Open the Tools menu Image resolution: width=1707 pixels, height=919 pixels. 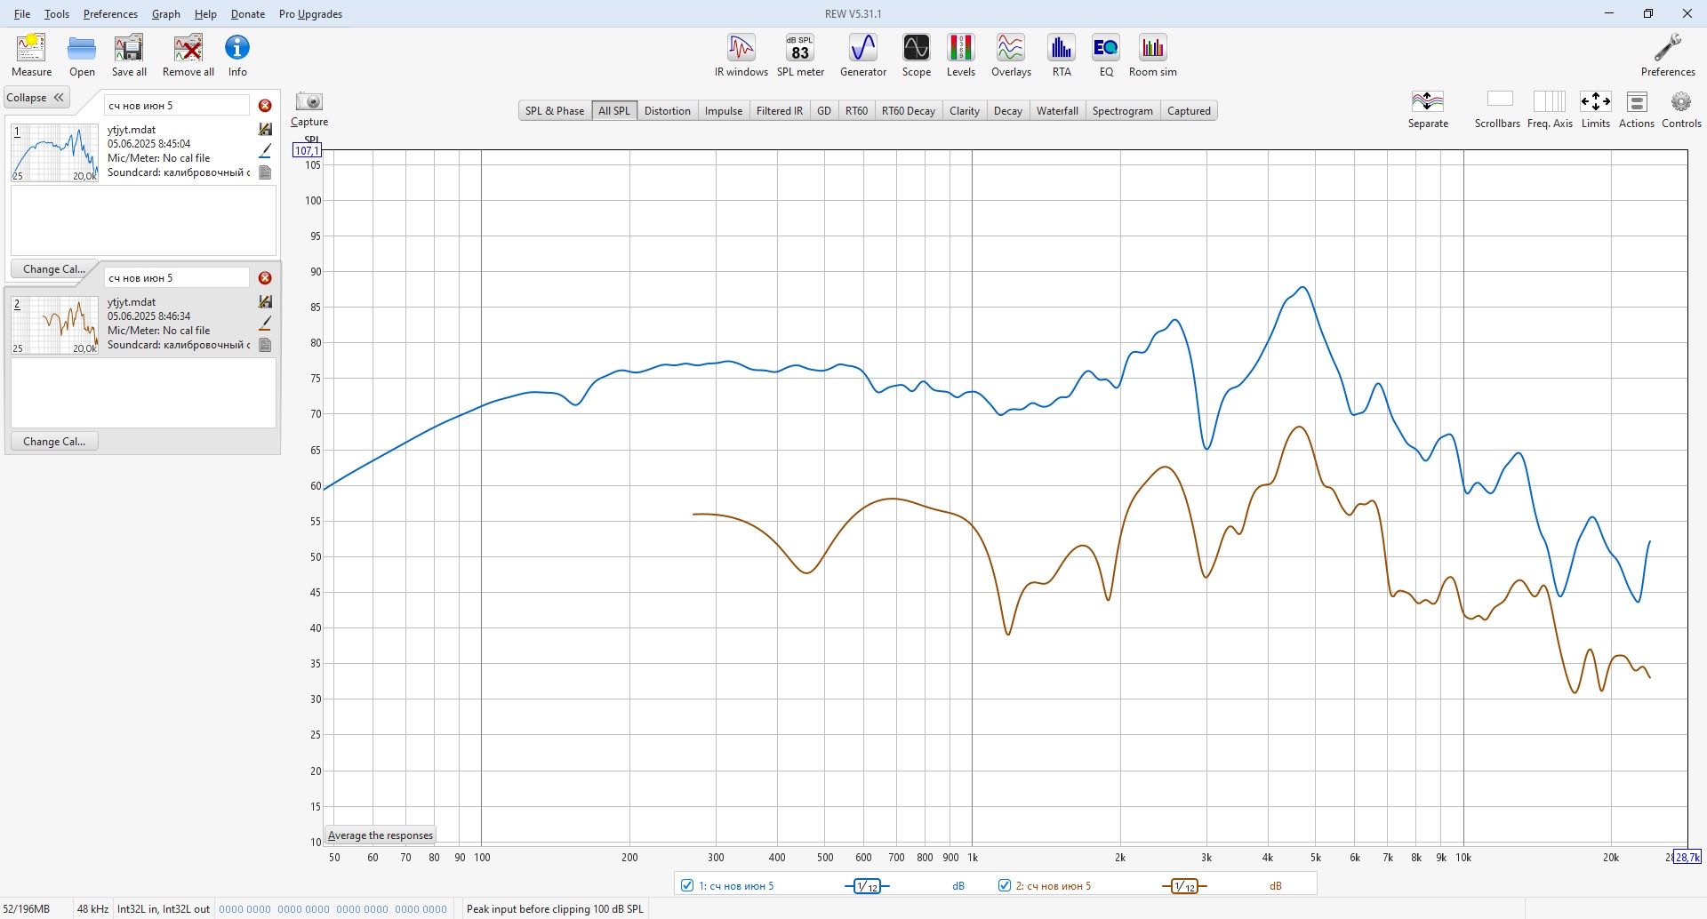click(57, 14)
